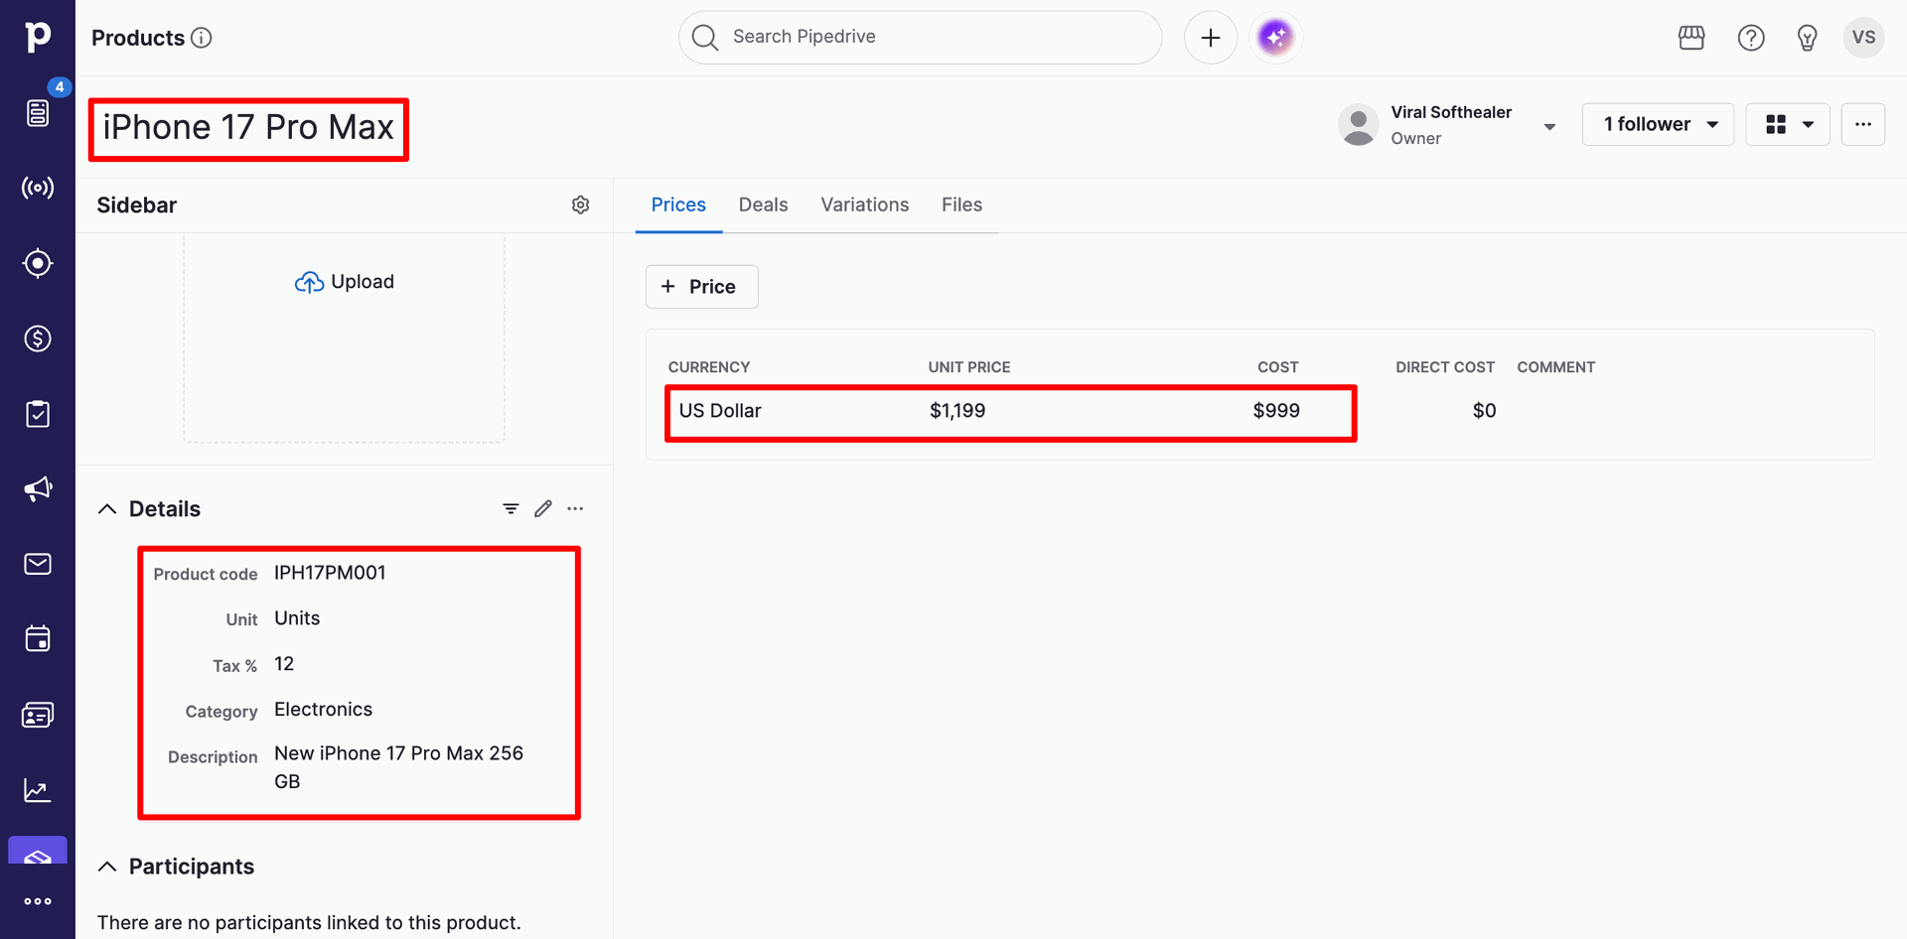Click the iPhone 17 Pro Max title

pyautogui.click(x=248, y=127)
